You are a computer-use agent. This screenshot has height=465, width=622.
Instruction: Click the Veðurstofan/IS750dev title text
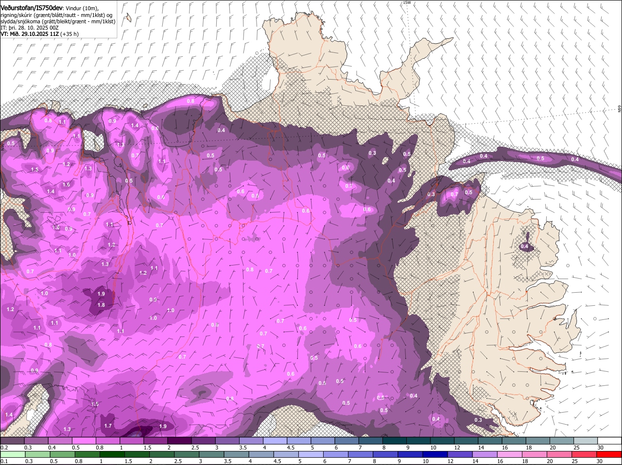click(32, 8)
